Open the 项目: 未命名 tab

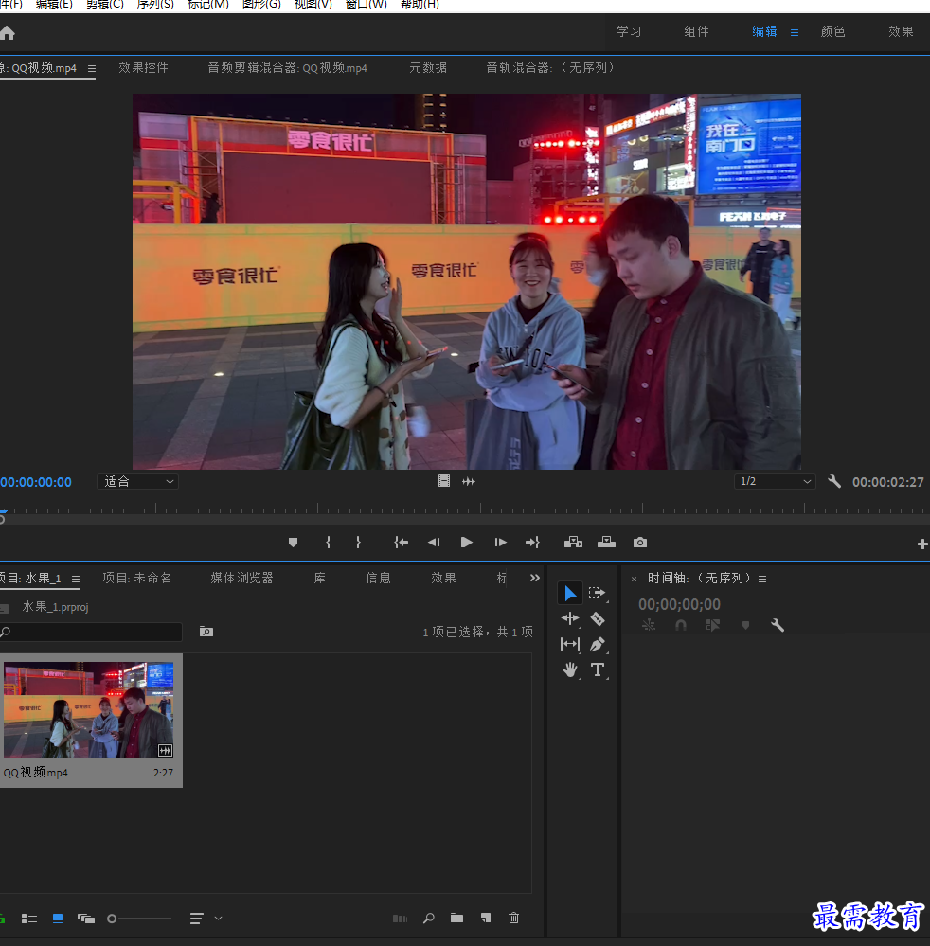(x=137, y=578)
